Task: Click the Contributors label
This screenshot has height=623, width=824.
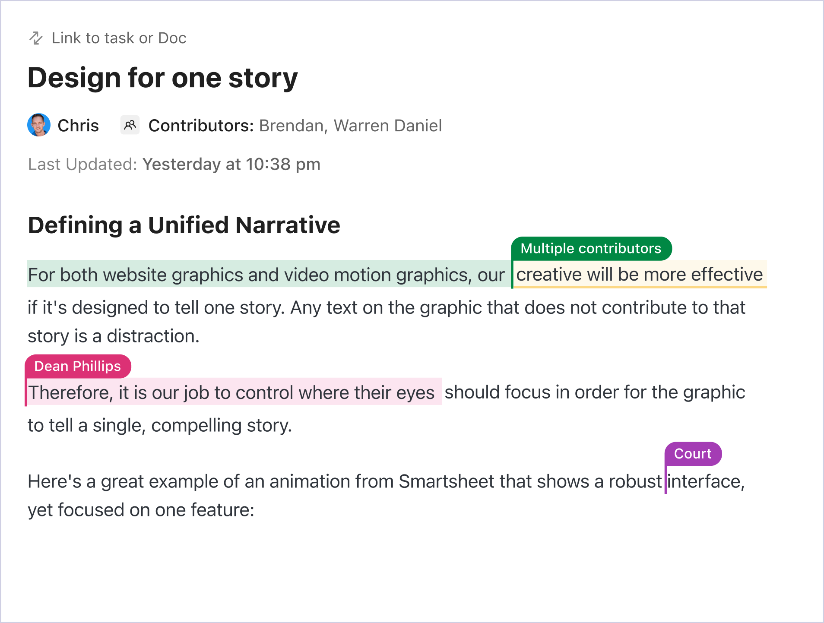Action: point(201,126)
